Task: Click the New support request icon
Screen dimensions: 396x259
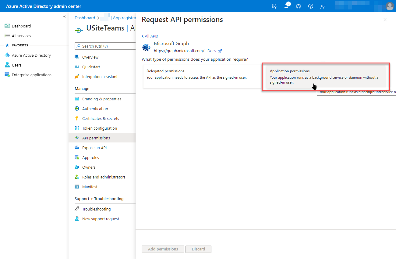Action: tap(77, 219)
